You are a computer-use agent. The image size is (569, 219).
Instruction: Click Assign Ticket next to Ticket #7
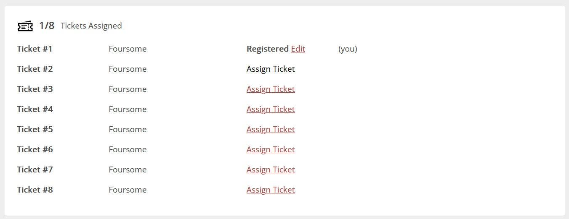(271, 170)
